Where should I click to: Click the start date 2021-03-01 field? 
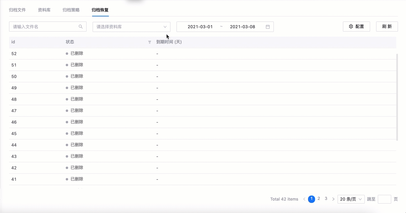click(x=200, y=27)
